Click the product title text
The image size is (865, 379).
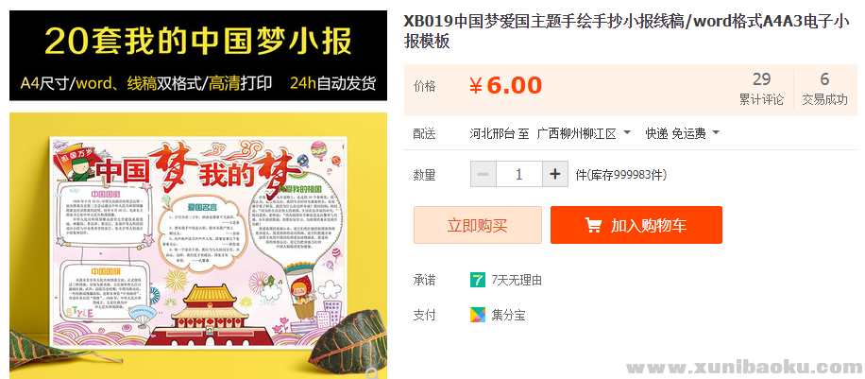pyautogui.click(x=626, y=31)
